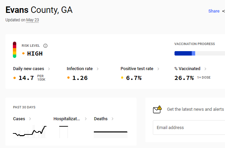Expand Infection rate chevron arrow
This screenshot has height=148, width=225.
click(98, 69)
